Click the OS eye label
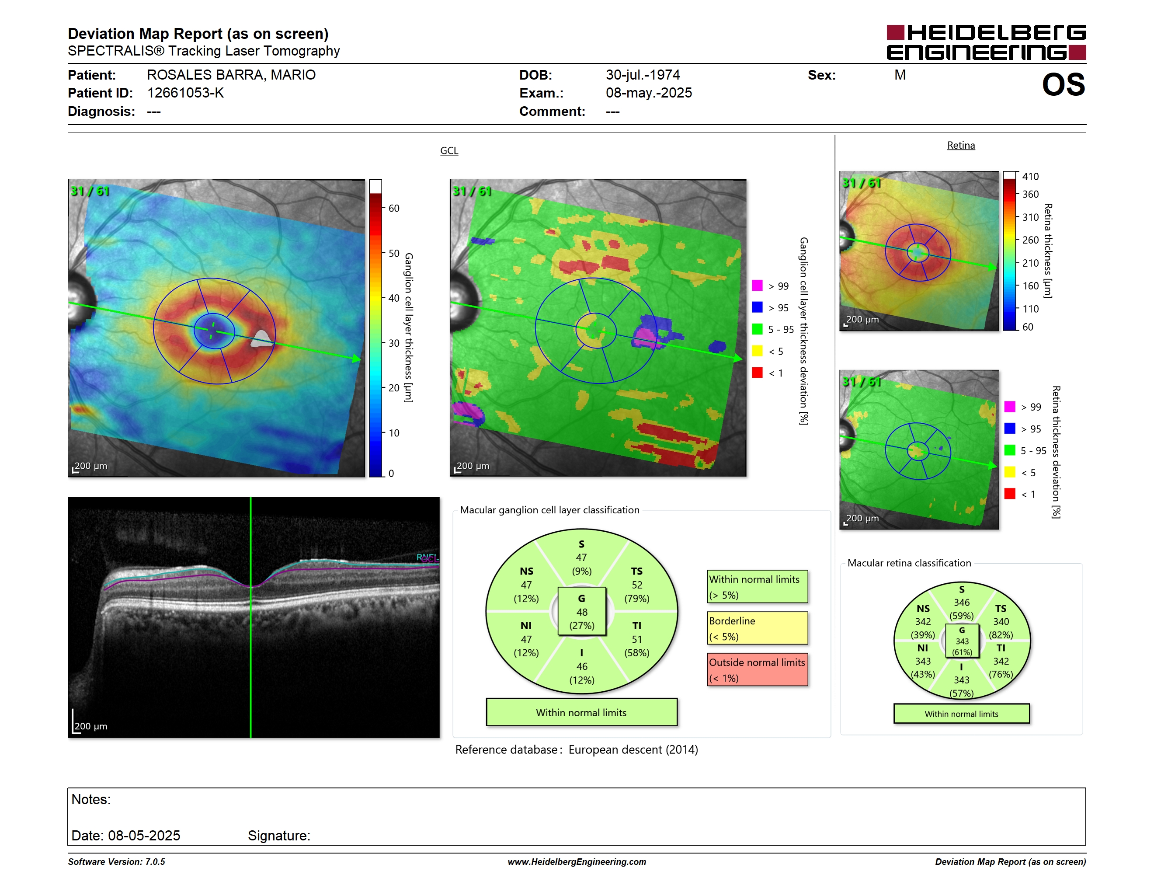Screen dimensions: 1154x892 (x=1063, y=85)
